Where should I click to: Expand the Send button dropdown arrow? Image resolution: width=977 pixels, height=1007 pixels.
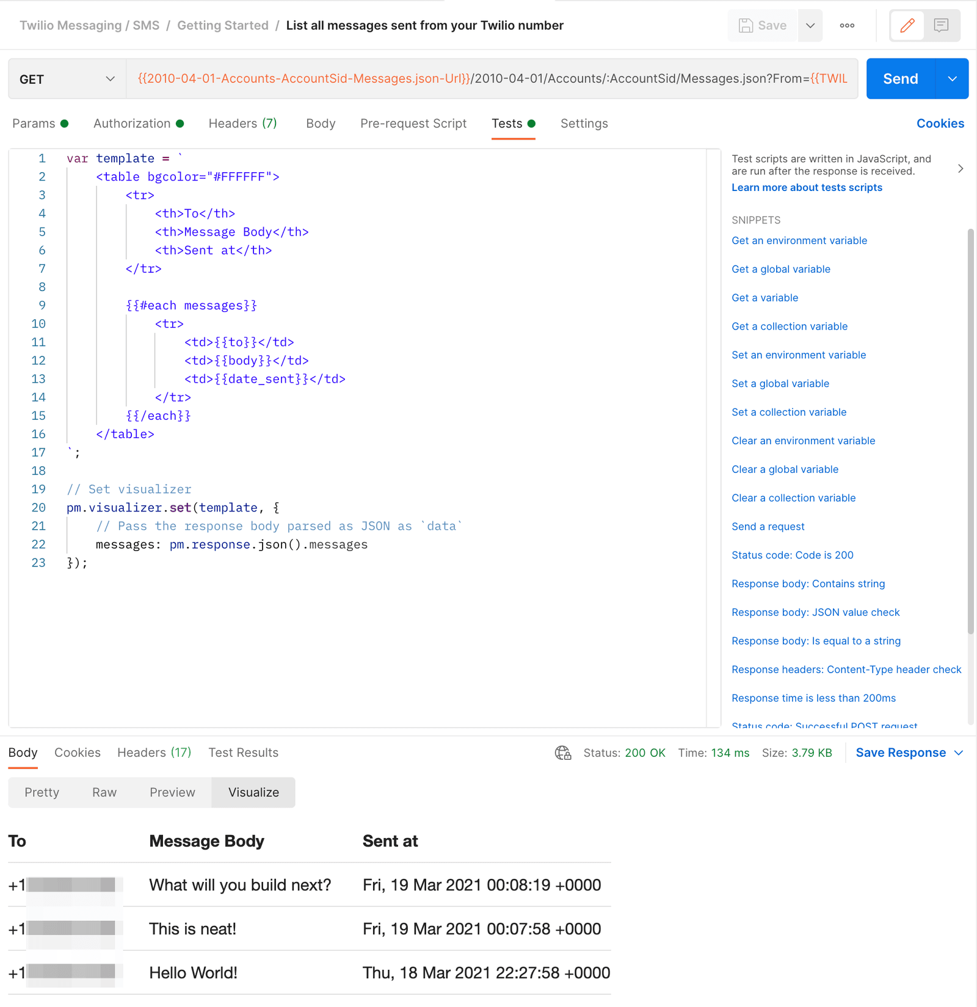tap(951, 78)
